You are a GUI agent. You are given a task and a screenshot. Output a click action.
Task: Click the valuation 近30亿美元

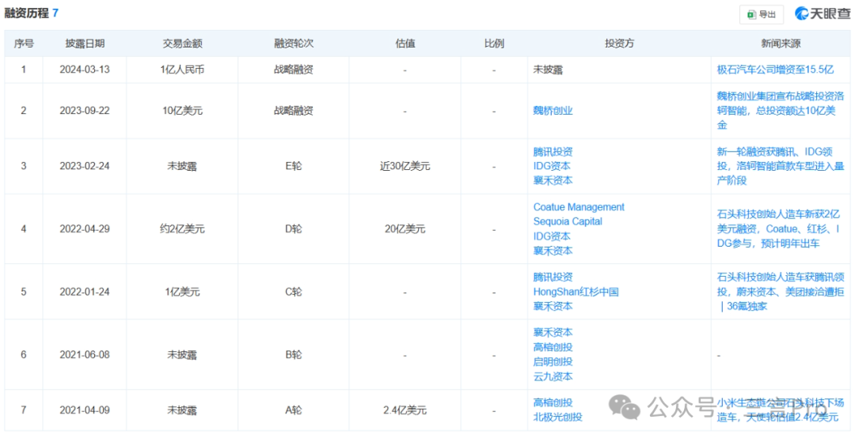tap(405, 166)
